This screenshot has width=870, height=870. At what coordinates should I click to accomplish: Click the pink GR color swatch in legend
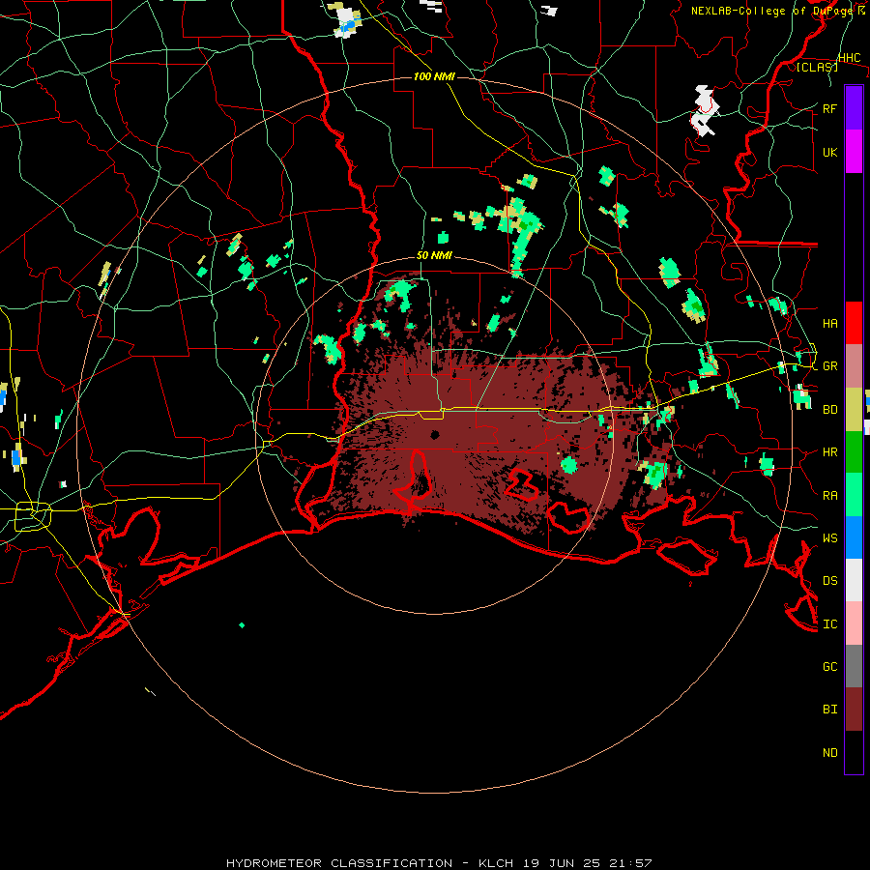[x=854, y=366]
